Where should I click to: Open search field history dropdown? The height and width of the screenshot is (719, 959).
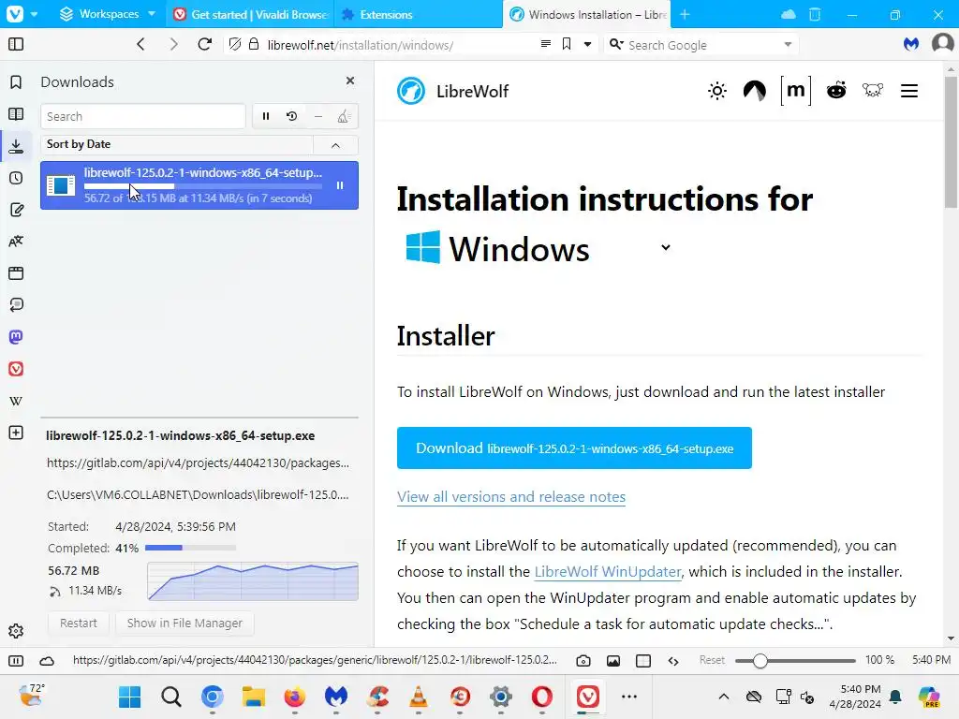(x=788, y=44)
